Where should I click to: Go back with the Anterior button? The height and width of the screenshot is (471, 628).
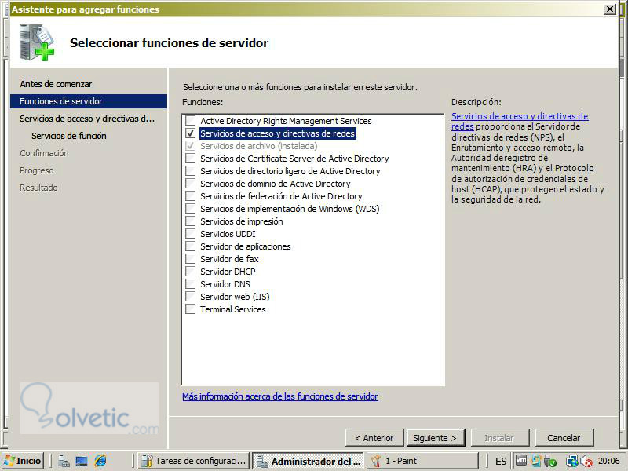tap(374, 438)
